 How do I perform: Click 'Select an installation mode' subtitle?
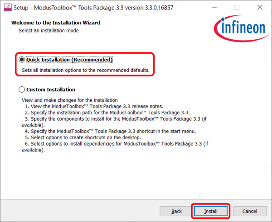(x=49, y=31)
